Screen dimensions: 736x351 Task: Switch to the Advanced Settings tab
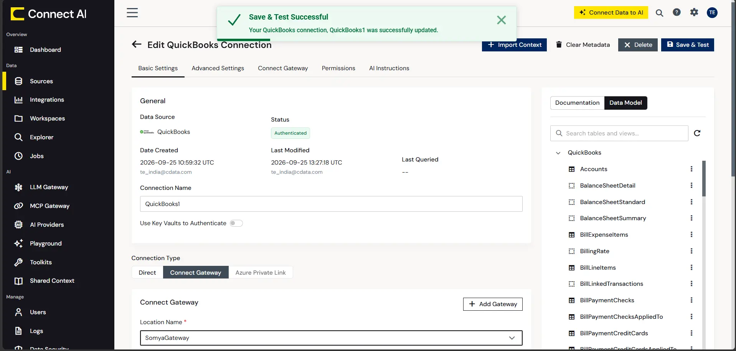tap(218, 68)
